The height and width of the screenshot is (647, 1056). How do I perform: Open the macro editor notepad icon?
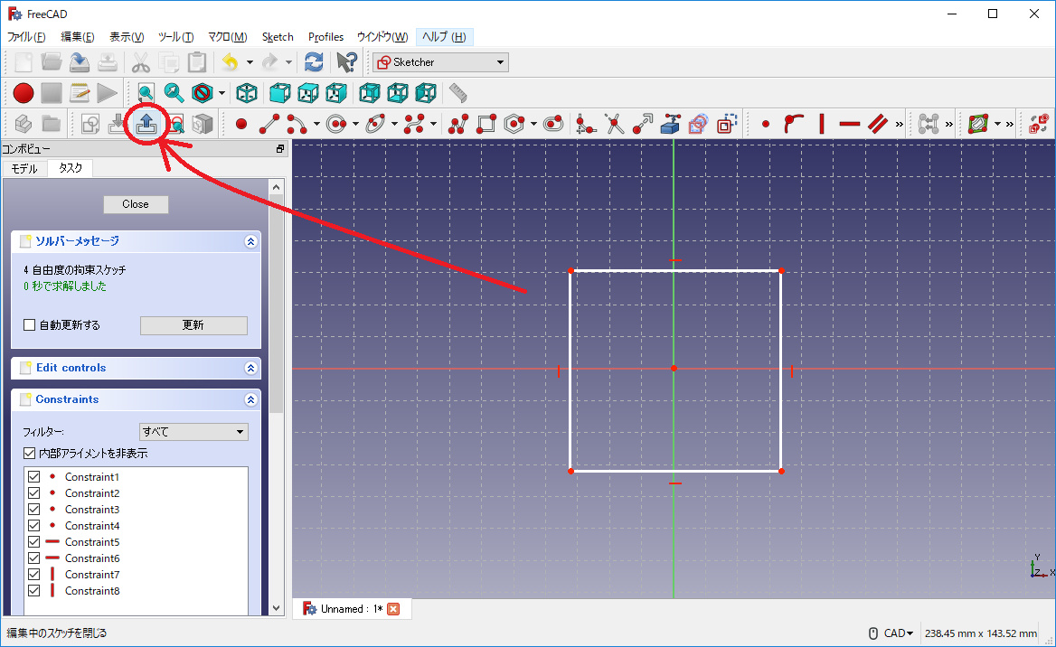[x=80, y=93]
